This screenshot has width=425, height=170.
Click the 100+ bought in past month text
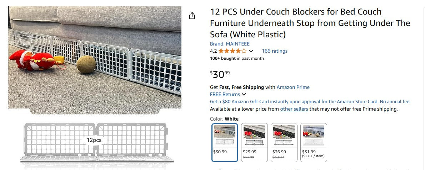(x=237, y=58)
